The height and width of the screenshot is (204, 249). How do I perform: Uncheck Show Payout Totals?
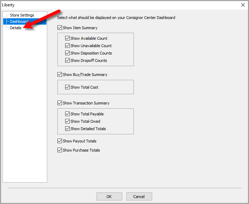pyautogui.click(x=60, y=141)
